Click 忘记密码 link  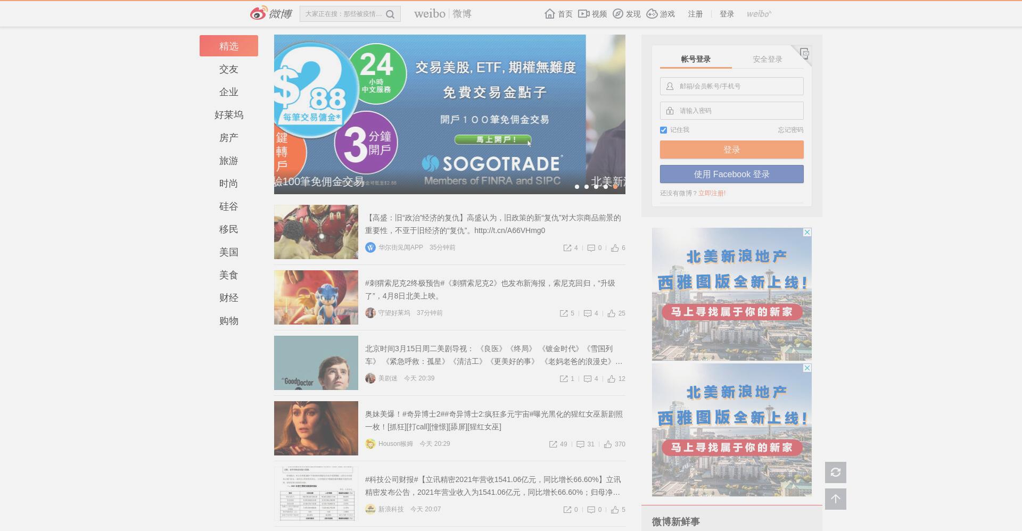tap(790, 130)
